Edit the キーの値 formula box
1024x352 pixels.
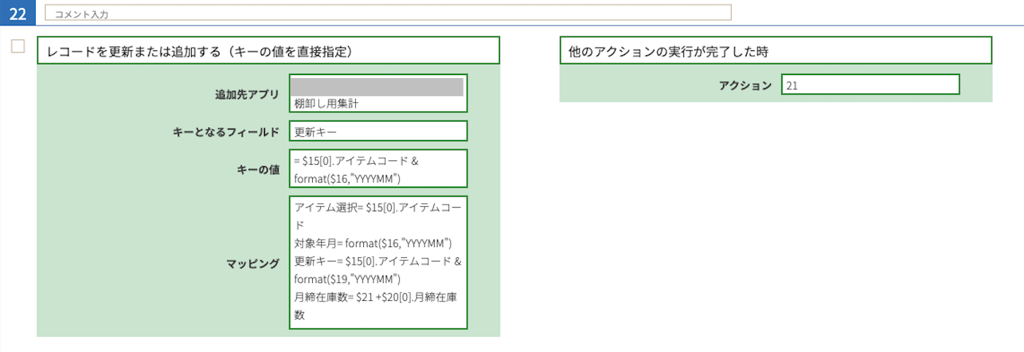click(x=378, y=169)
